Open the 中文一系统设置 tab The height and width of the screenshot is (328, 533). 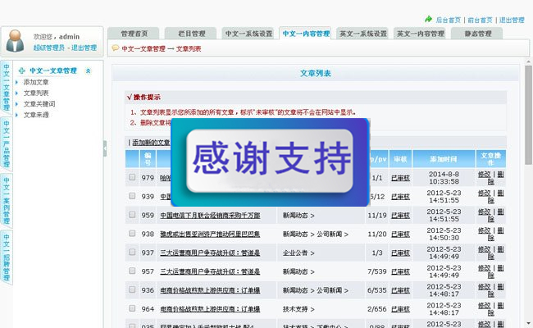(248, 34)
